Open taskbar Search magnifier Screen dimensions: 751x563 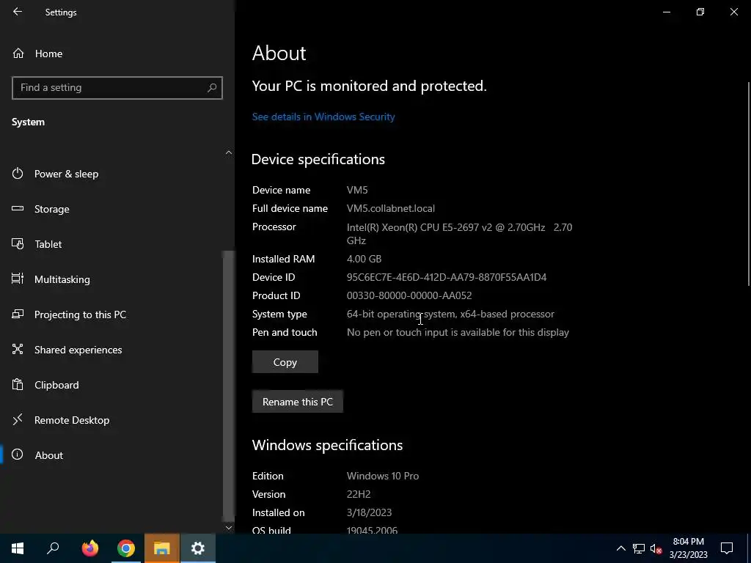[x=53, y=548]
